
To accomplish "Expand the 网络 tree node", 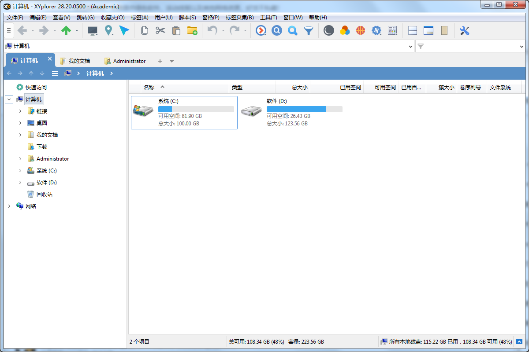I will tap(9, 206).
